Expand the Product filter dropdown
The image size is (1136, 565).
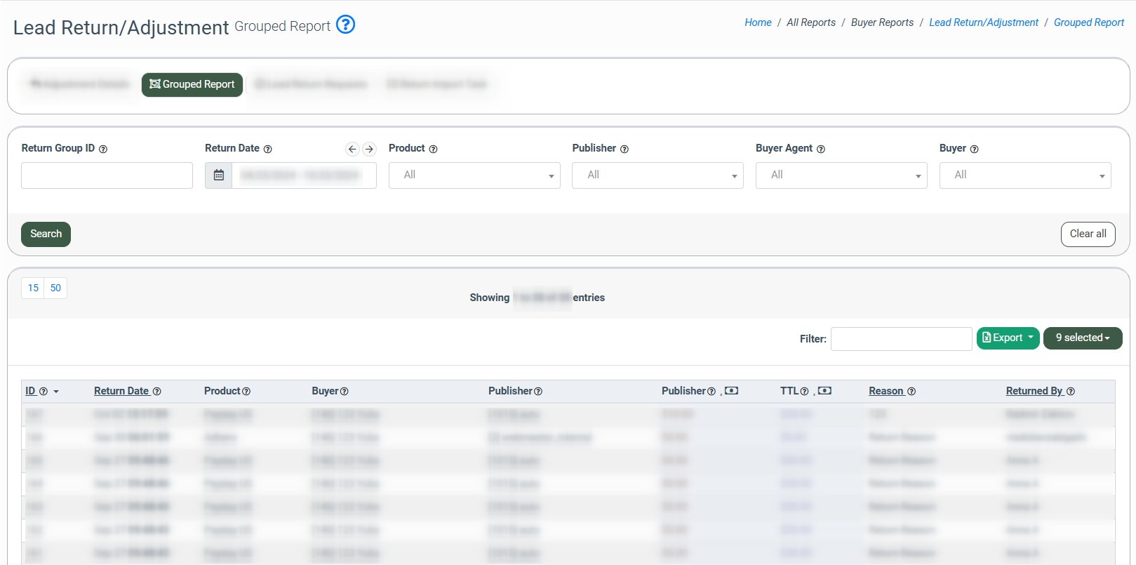(x=474, y=175)
